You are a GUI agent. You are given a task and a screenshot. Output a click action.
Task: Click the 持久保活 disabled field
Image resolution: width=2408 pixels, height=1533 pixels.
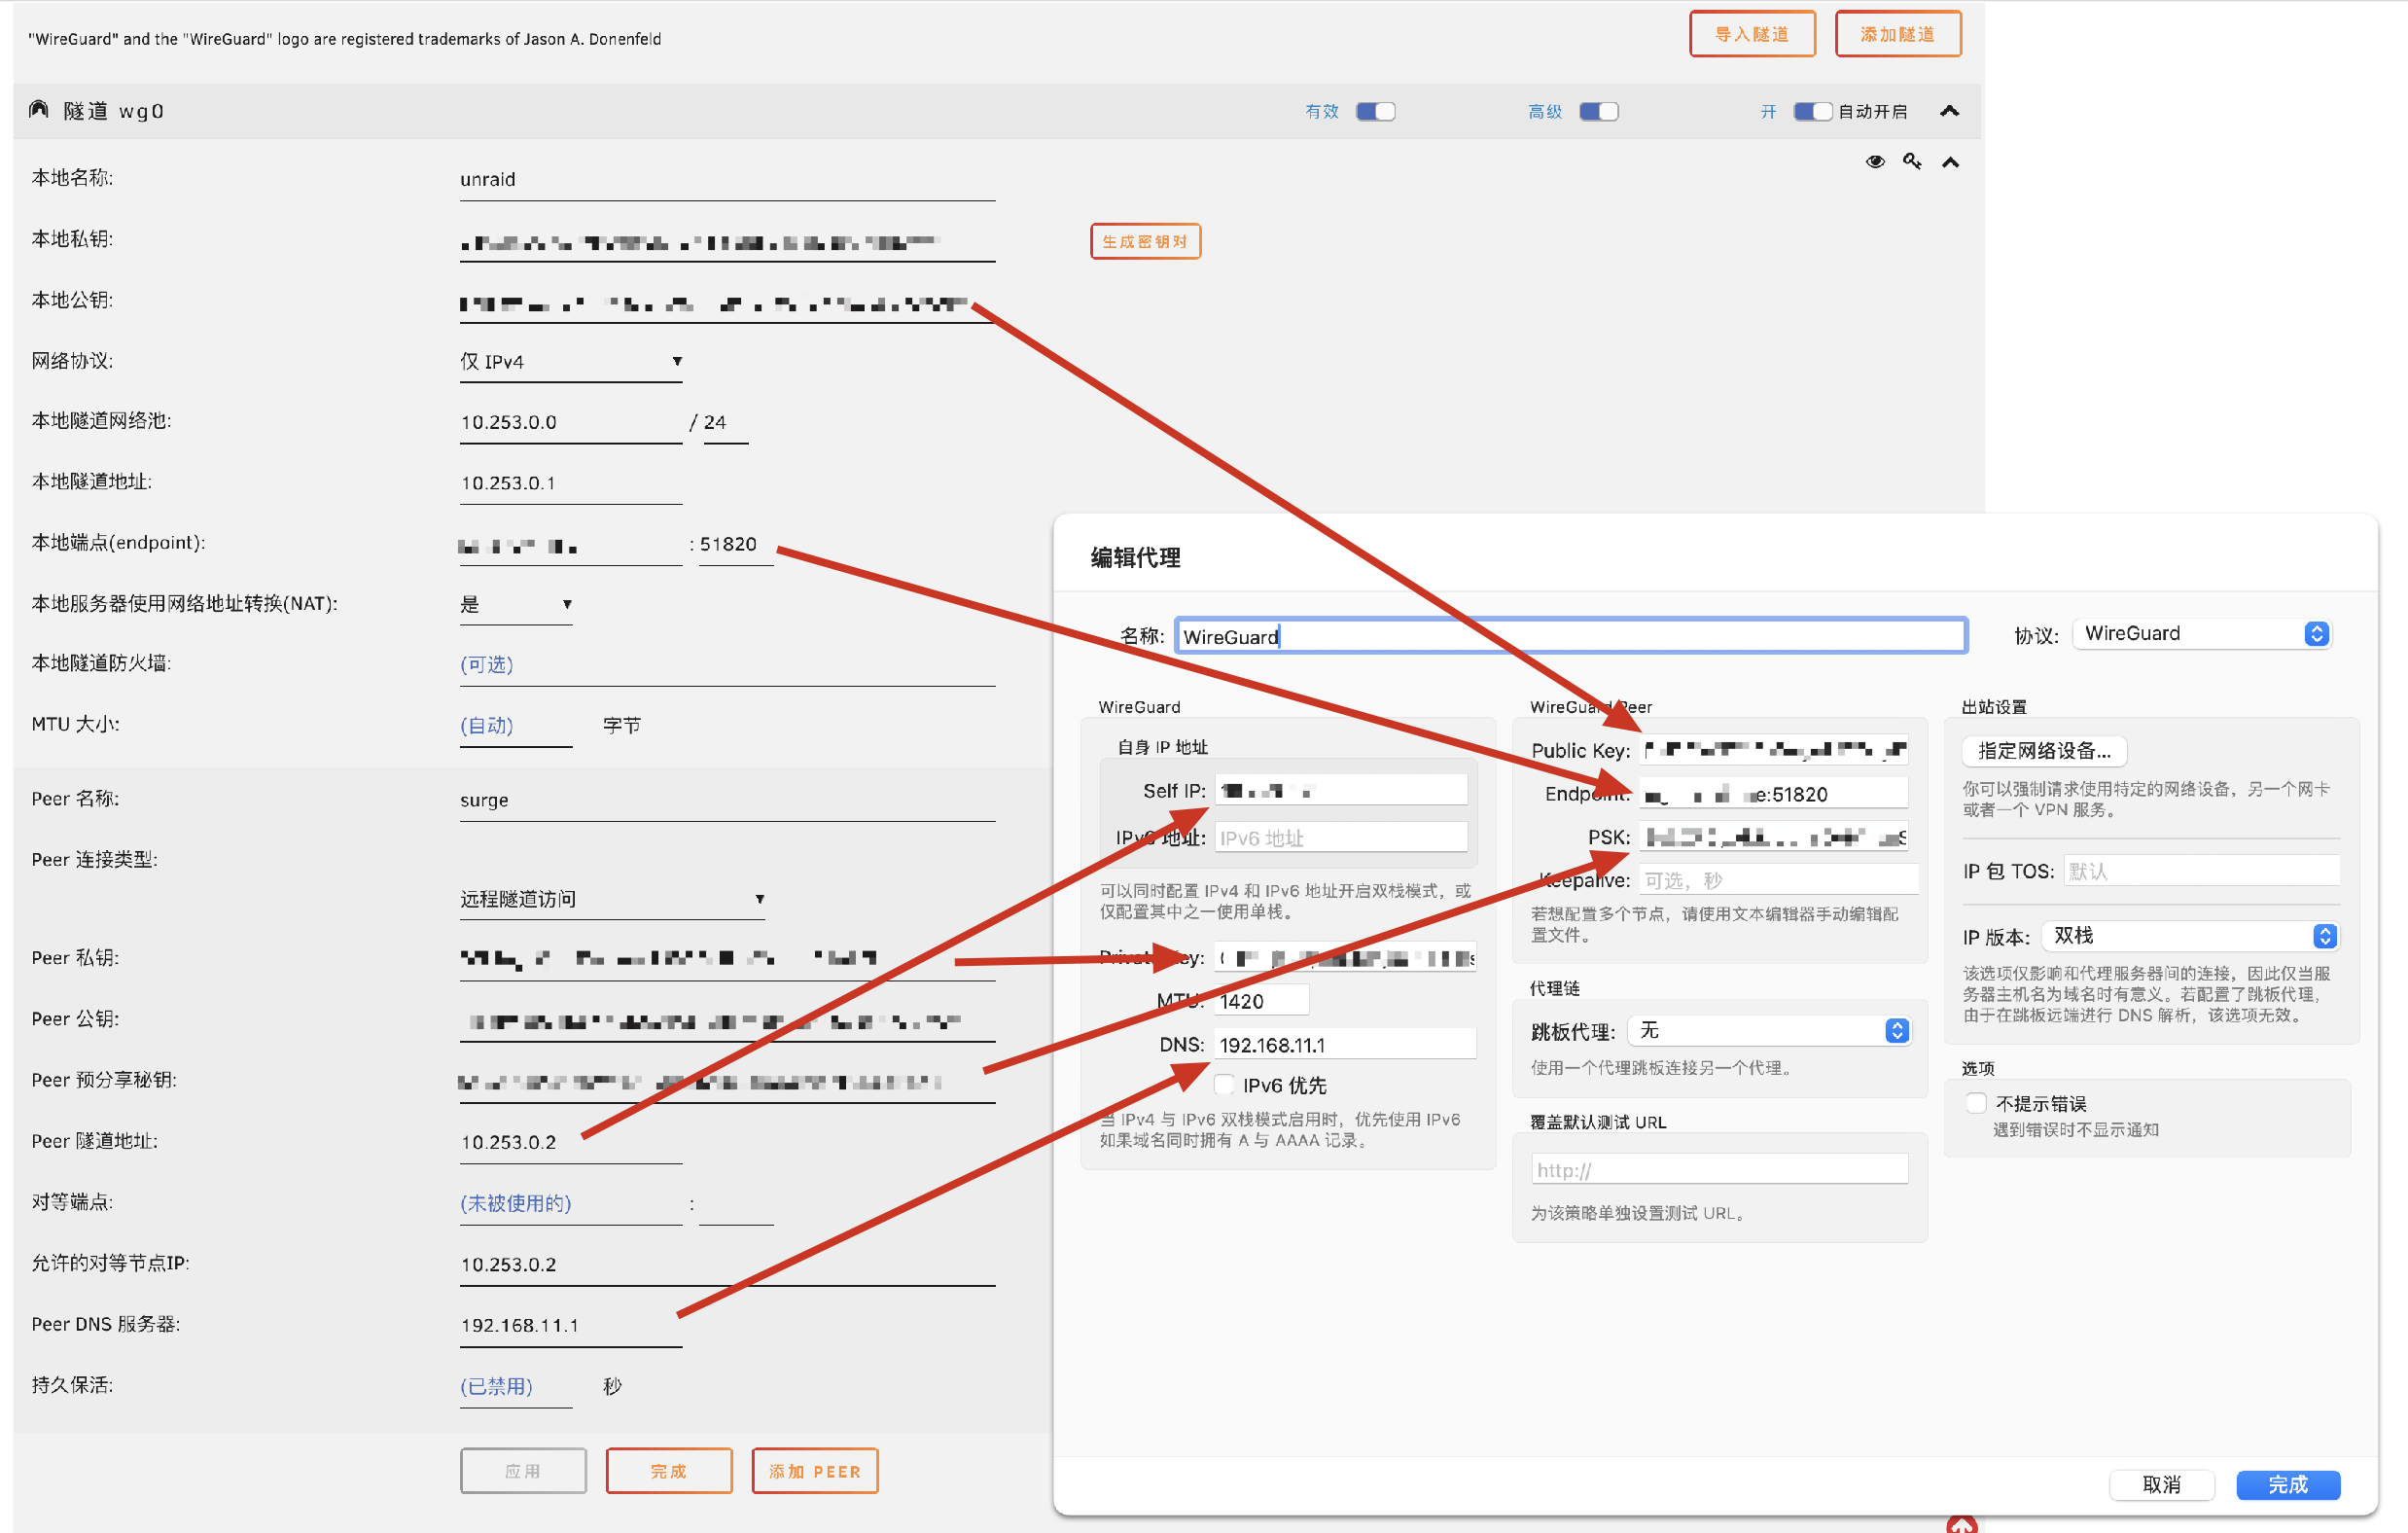[x=516, y=1386]
